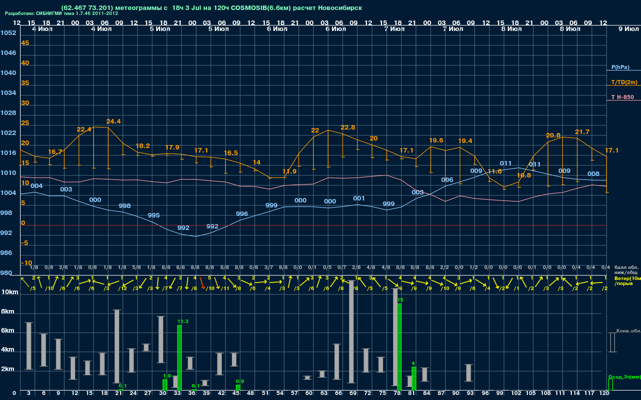Click the 120 forecast hour label

604,393
